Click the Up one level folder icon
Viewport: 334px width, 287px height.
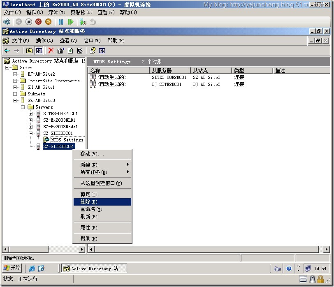(29, 51)
